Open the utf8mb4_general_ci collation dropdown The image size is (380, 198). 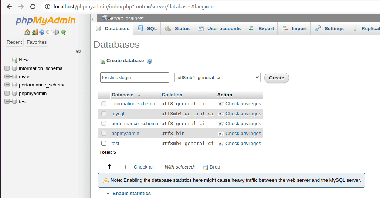tap(217, 77)
